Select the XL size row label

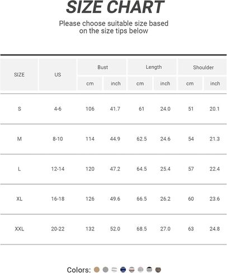[20, 199]
